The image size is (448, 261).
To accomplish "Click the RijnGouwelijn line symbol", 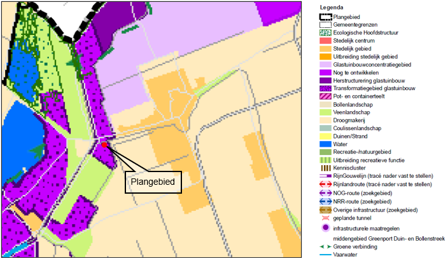I will click(x=325, y=176).
